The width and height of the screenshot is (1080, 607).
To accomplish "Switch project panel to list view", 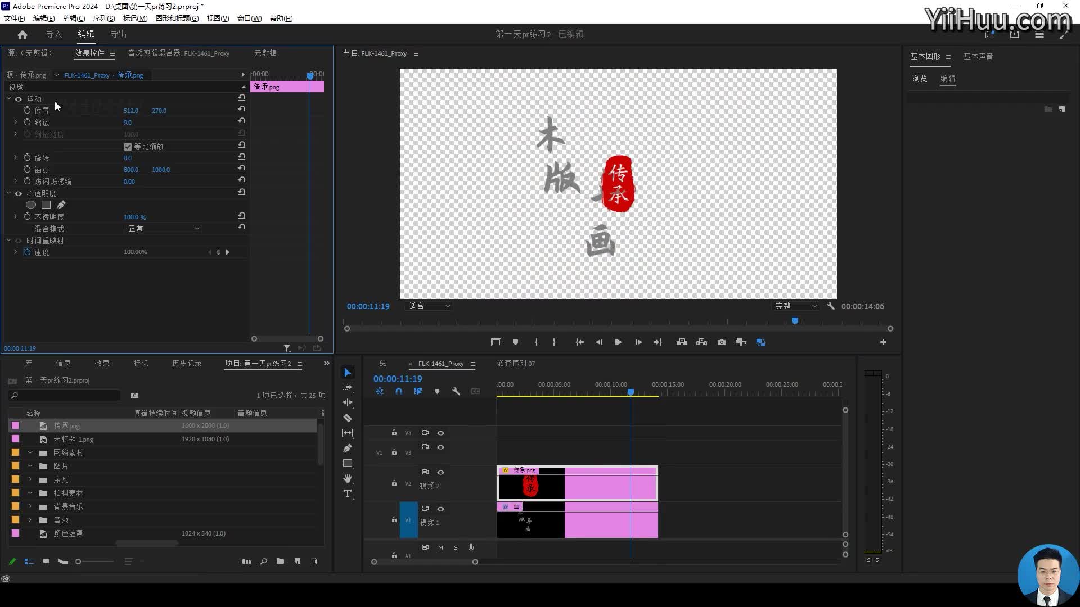I will tap(29, 561).
